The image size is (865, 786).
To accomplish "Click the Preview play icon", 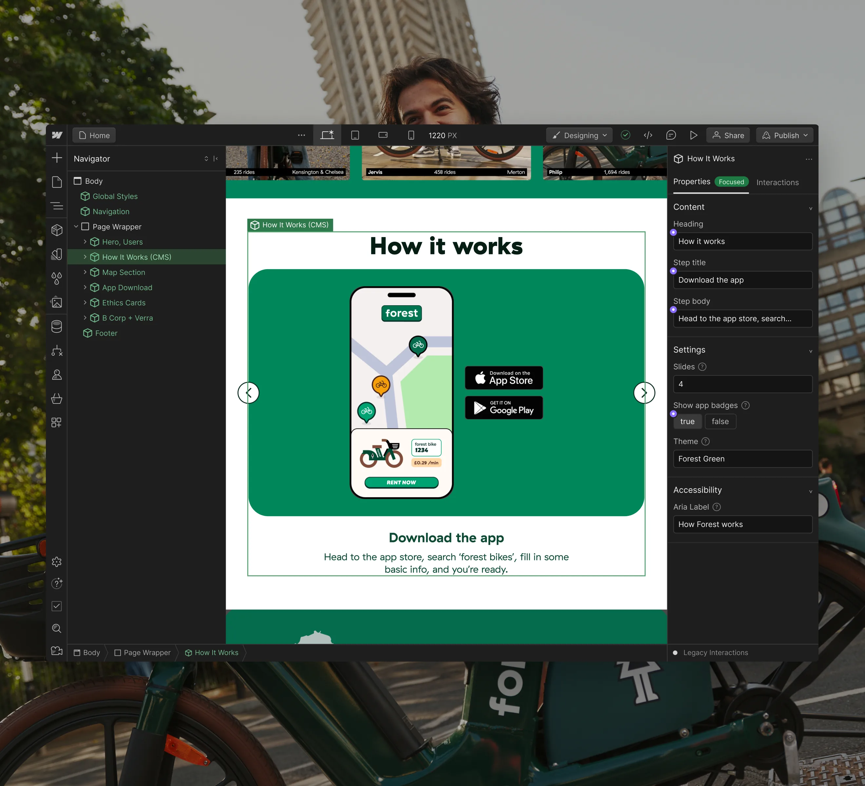I will tap(693, 136).
